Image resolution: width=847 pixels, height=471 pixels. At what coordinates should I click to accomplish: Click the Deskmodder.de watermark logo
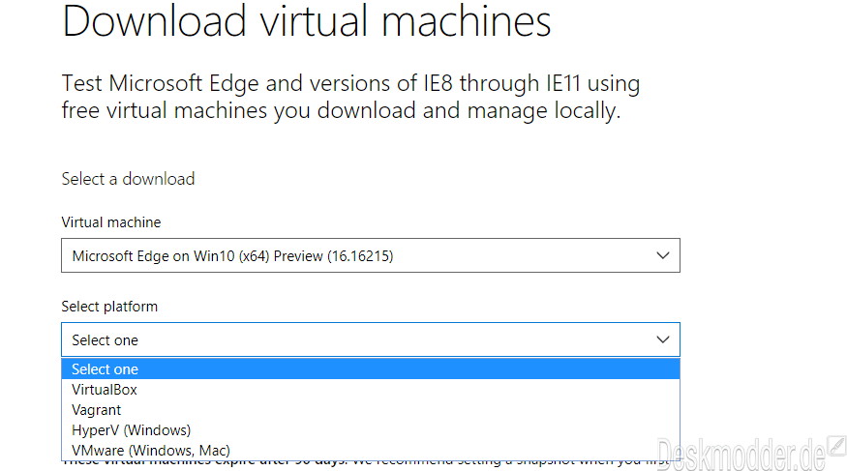(741, 455)
